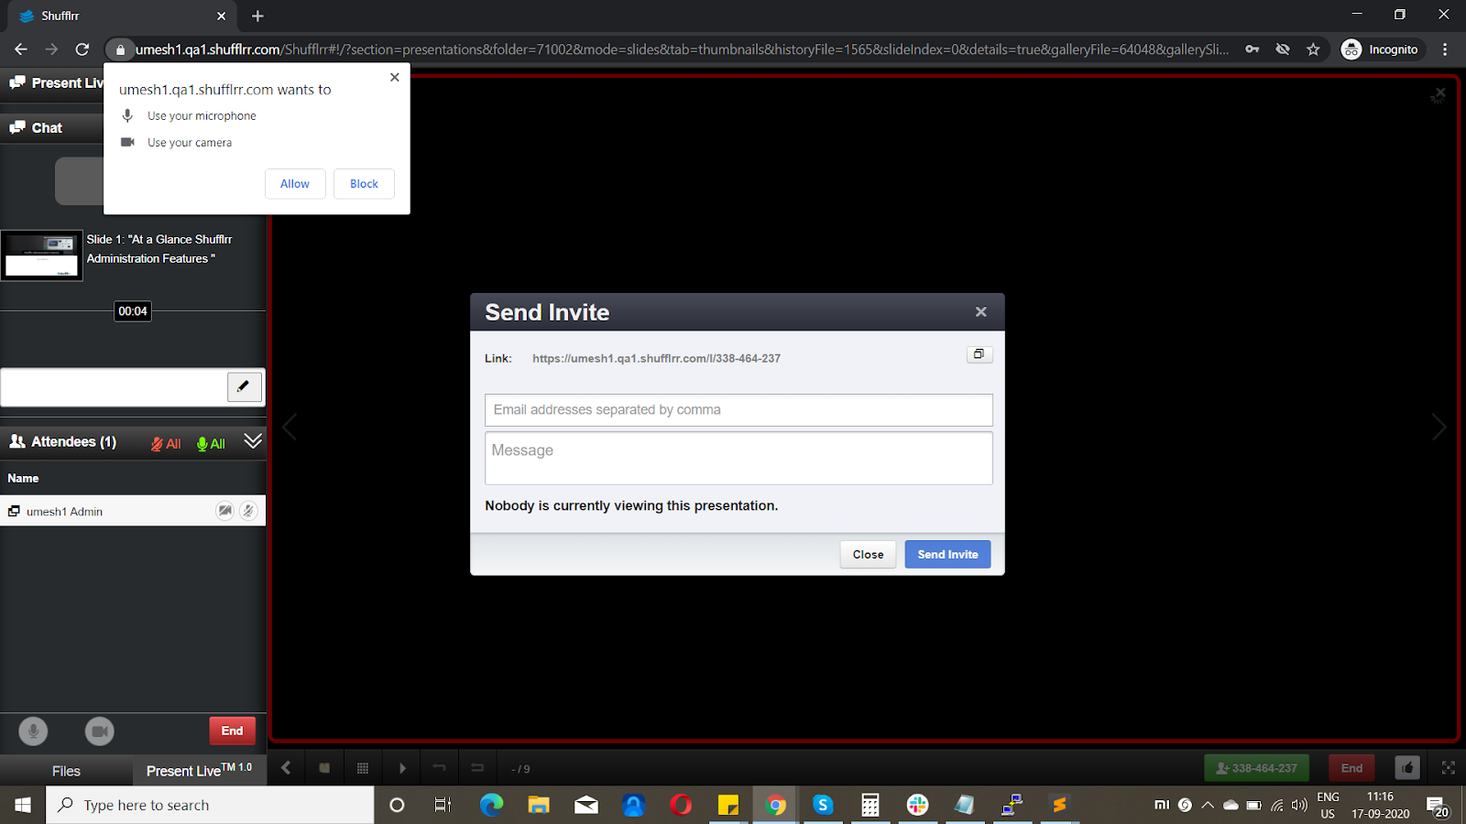The width and height of the screenshot is (1466, 824).
Task: Close the Send Invite dialog with X
Action: (x=981, y=312)
